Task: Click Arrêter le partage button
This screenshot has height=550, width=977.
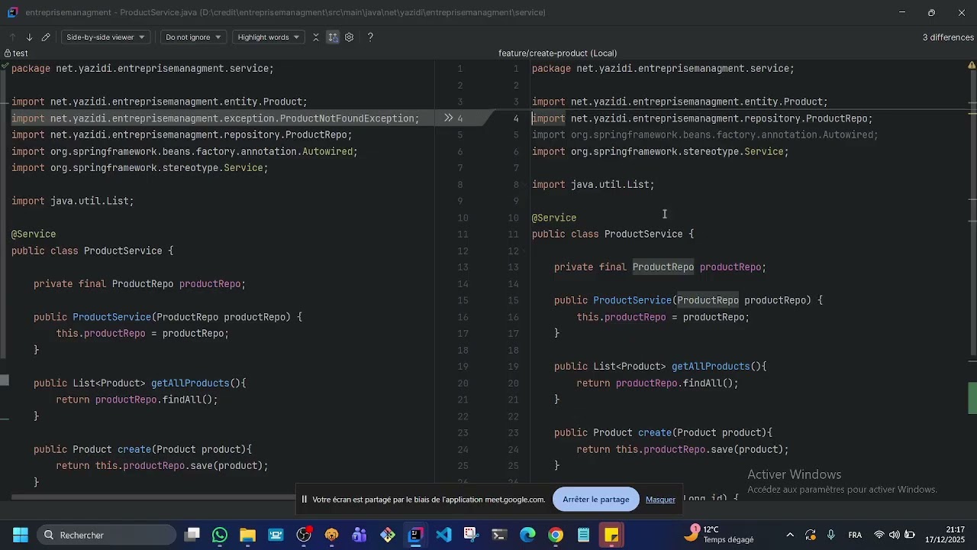Action: pos(596,500)
